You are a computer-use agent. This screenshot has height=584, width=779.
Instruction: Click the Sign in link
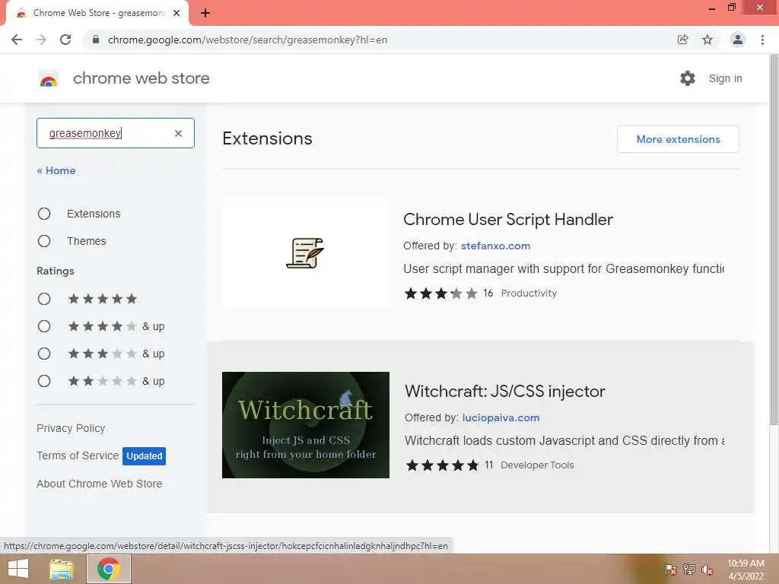tap(725, 78)
